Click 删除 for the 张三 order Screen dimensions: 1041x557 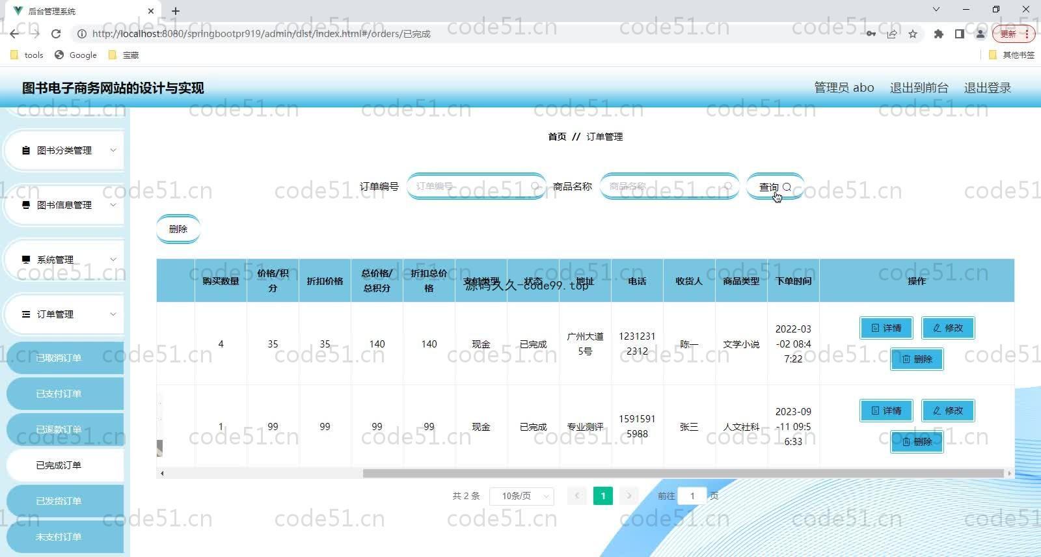(917, 442)
